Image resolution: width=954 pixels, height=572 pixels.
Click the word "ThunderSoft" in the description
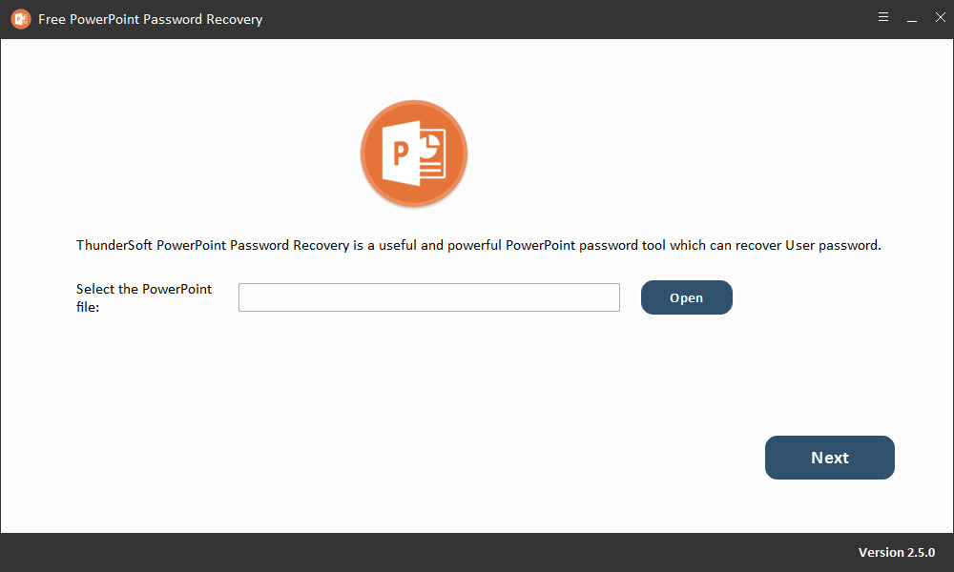pos(114,245)
